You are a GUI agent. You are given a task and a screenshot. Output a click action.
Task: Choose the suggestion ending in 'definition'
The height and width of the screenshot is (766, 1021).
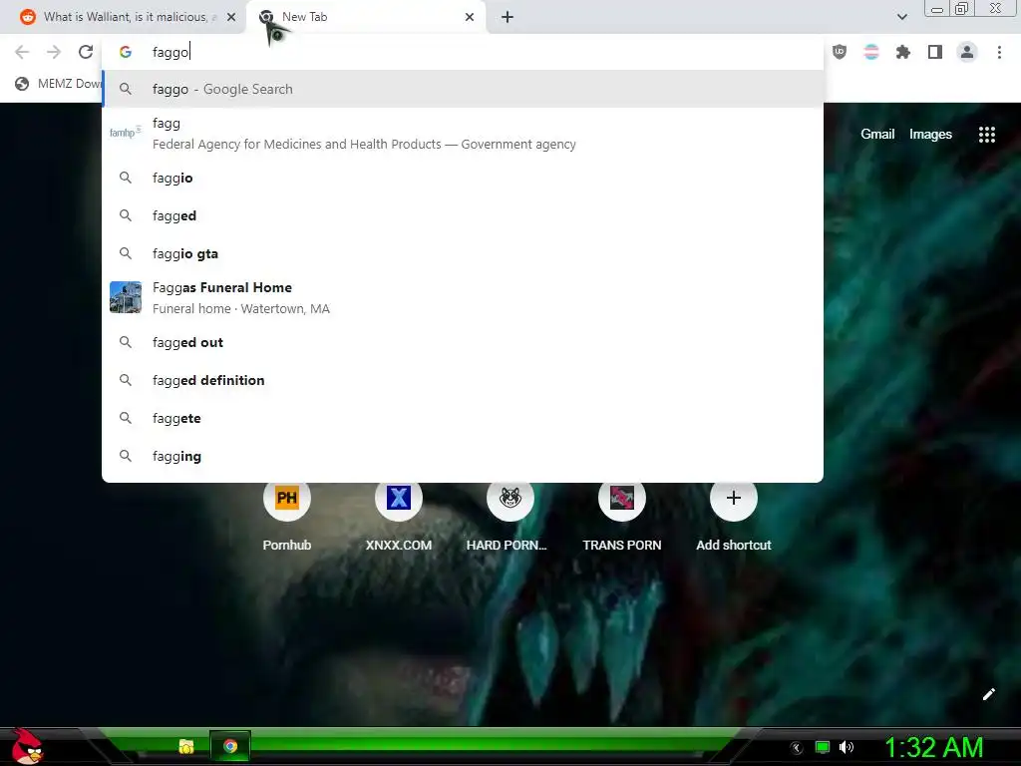(463, 380)
